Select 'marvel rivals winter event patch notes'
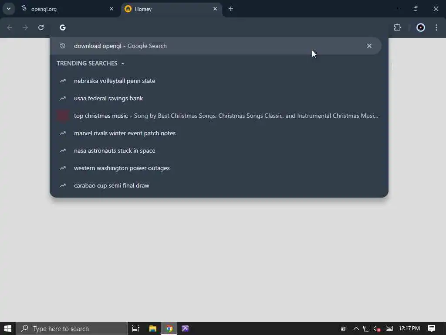The height and width of the screenshot is (335, 446). [x=219, y=133]
